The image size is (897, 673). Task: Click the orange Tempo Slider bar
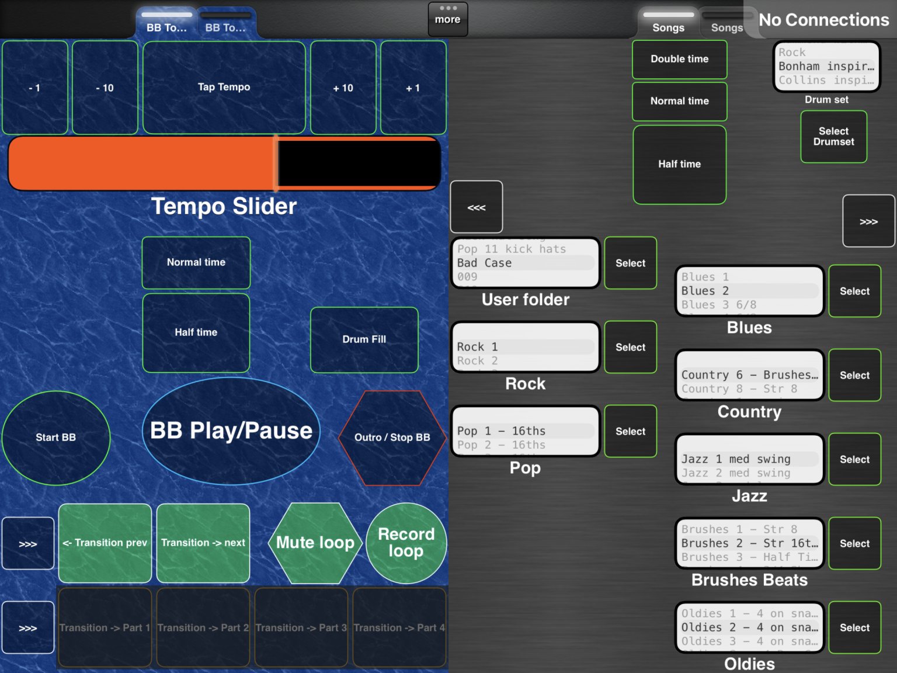tap(224, 164)
